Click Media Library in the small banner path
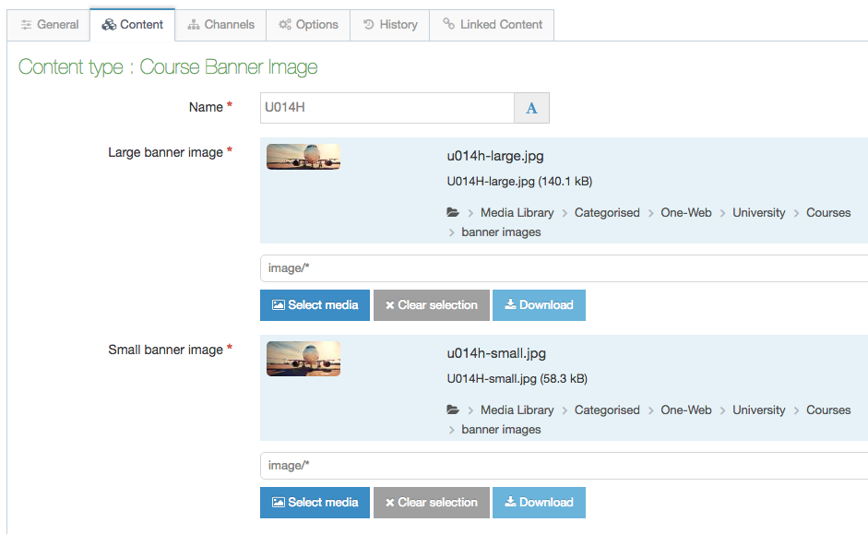 click(517, 410)
